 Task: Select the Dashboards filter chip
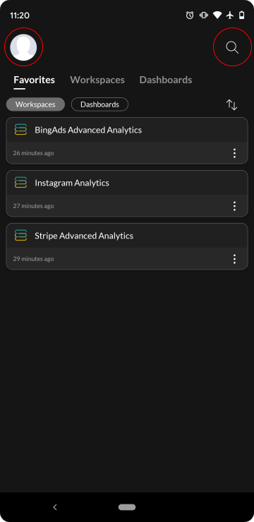click(x=99, y=104)
